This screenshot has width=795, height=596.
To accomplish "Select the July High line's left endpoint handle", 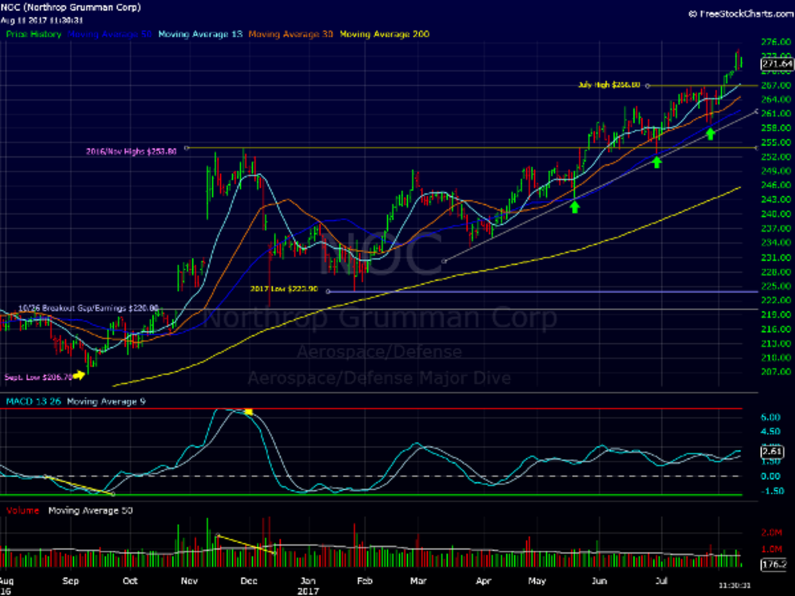I will pyautogui.click(x=647, y=85).
